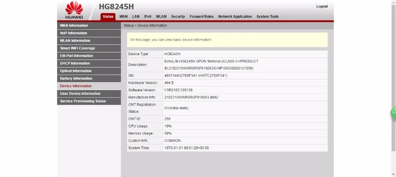Click the Logout link

point(322,6)
